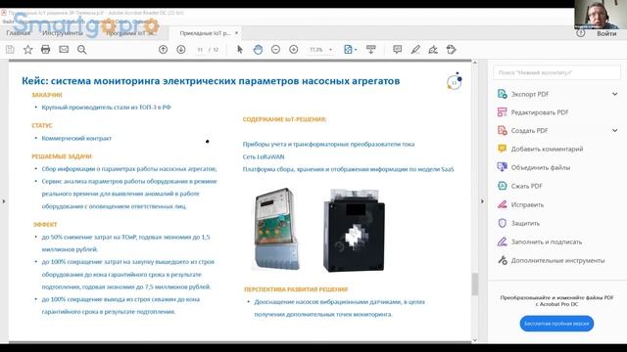Screen dimensions: 627x352
Task: Switch to the Прикладные IoT р... document tab
Action: pos(205,33)
